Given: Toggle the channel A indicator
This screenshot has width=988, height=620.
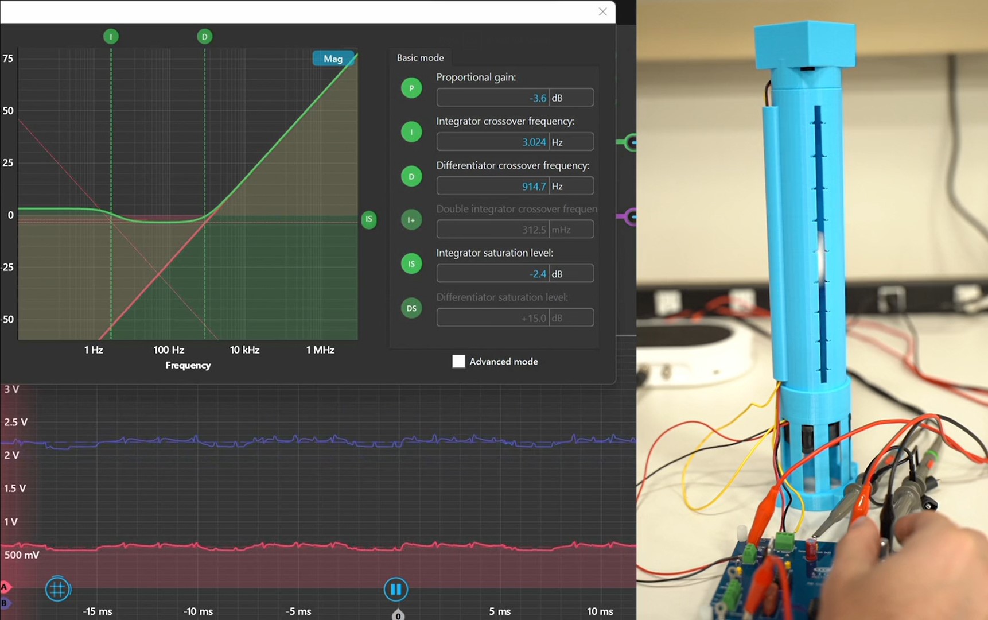Looking at the screenshot, I should pos(5,587).
